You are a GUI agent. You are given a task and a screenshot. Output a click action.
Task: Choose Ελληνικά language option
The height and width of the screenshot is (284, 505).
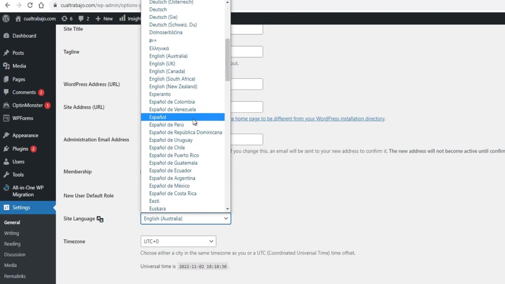[x=183, y=49]
